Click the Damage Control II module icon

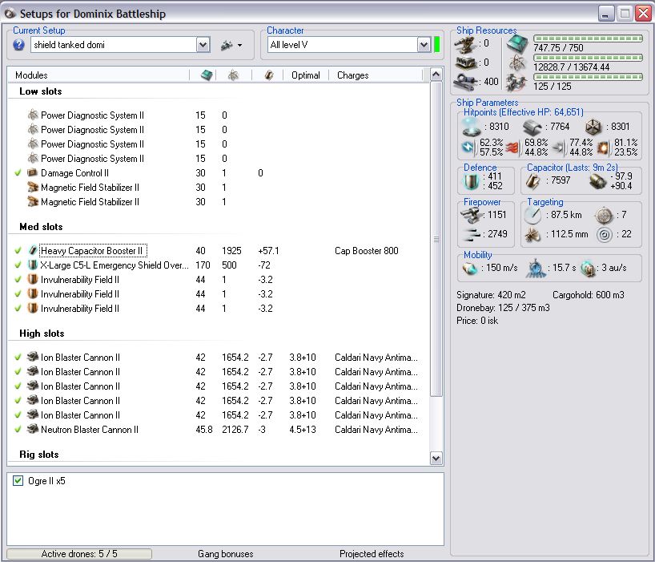(x=33, y=173)
